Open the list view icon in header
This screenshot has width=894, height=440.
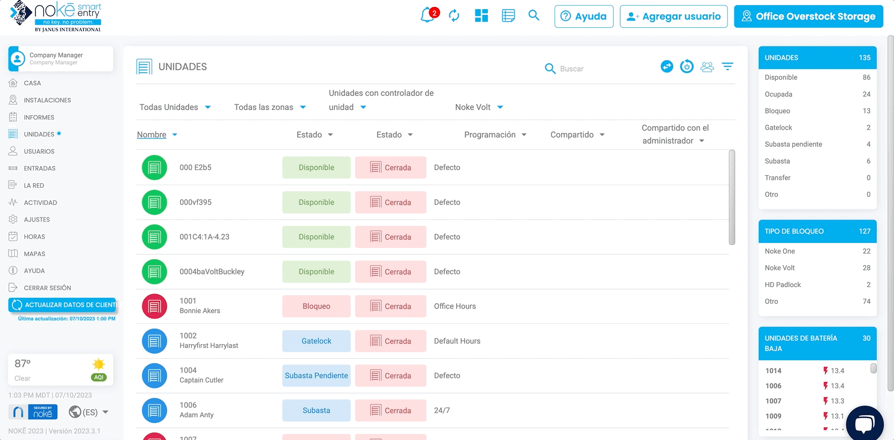508,16
